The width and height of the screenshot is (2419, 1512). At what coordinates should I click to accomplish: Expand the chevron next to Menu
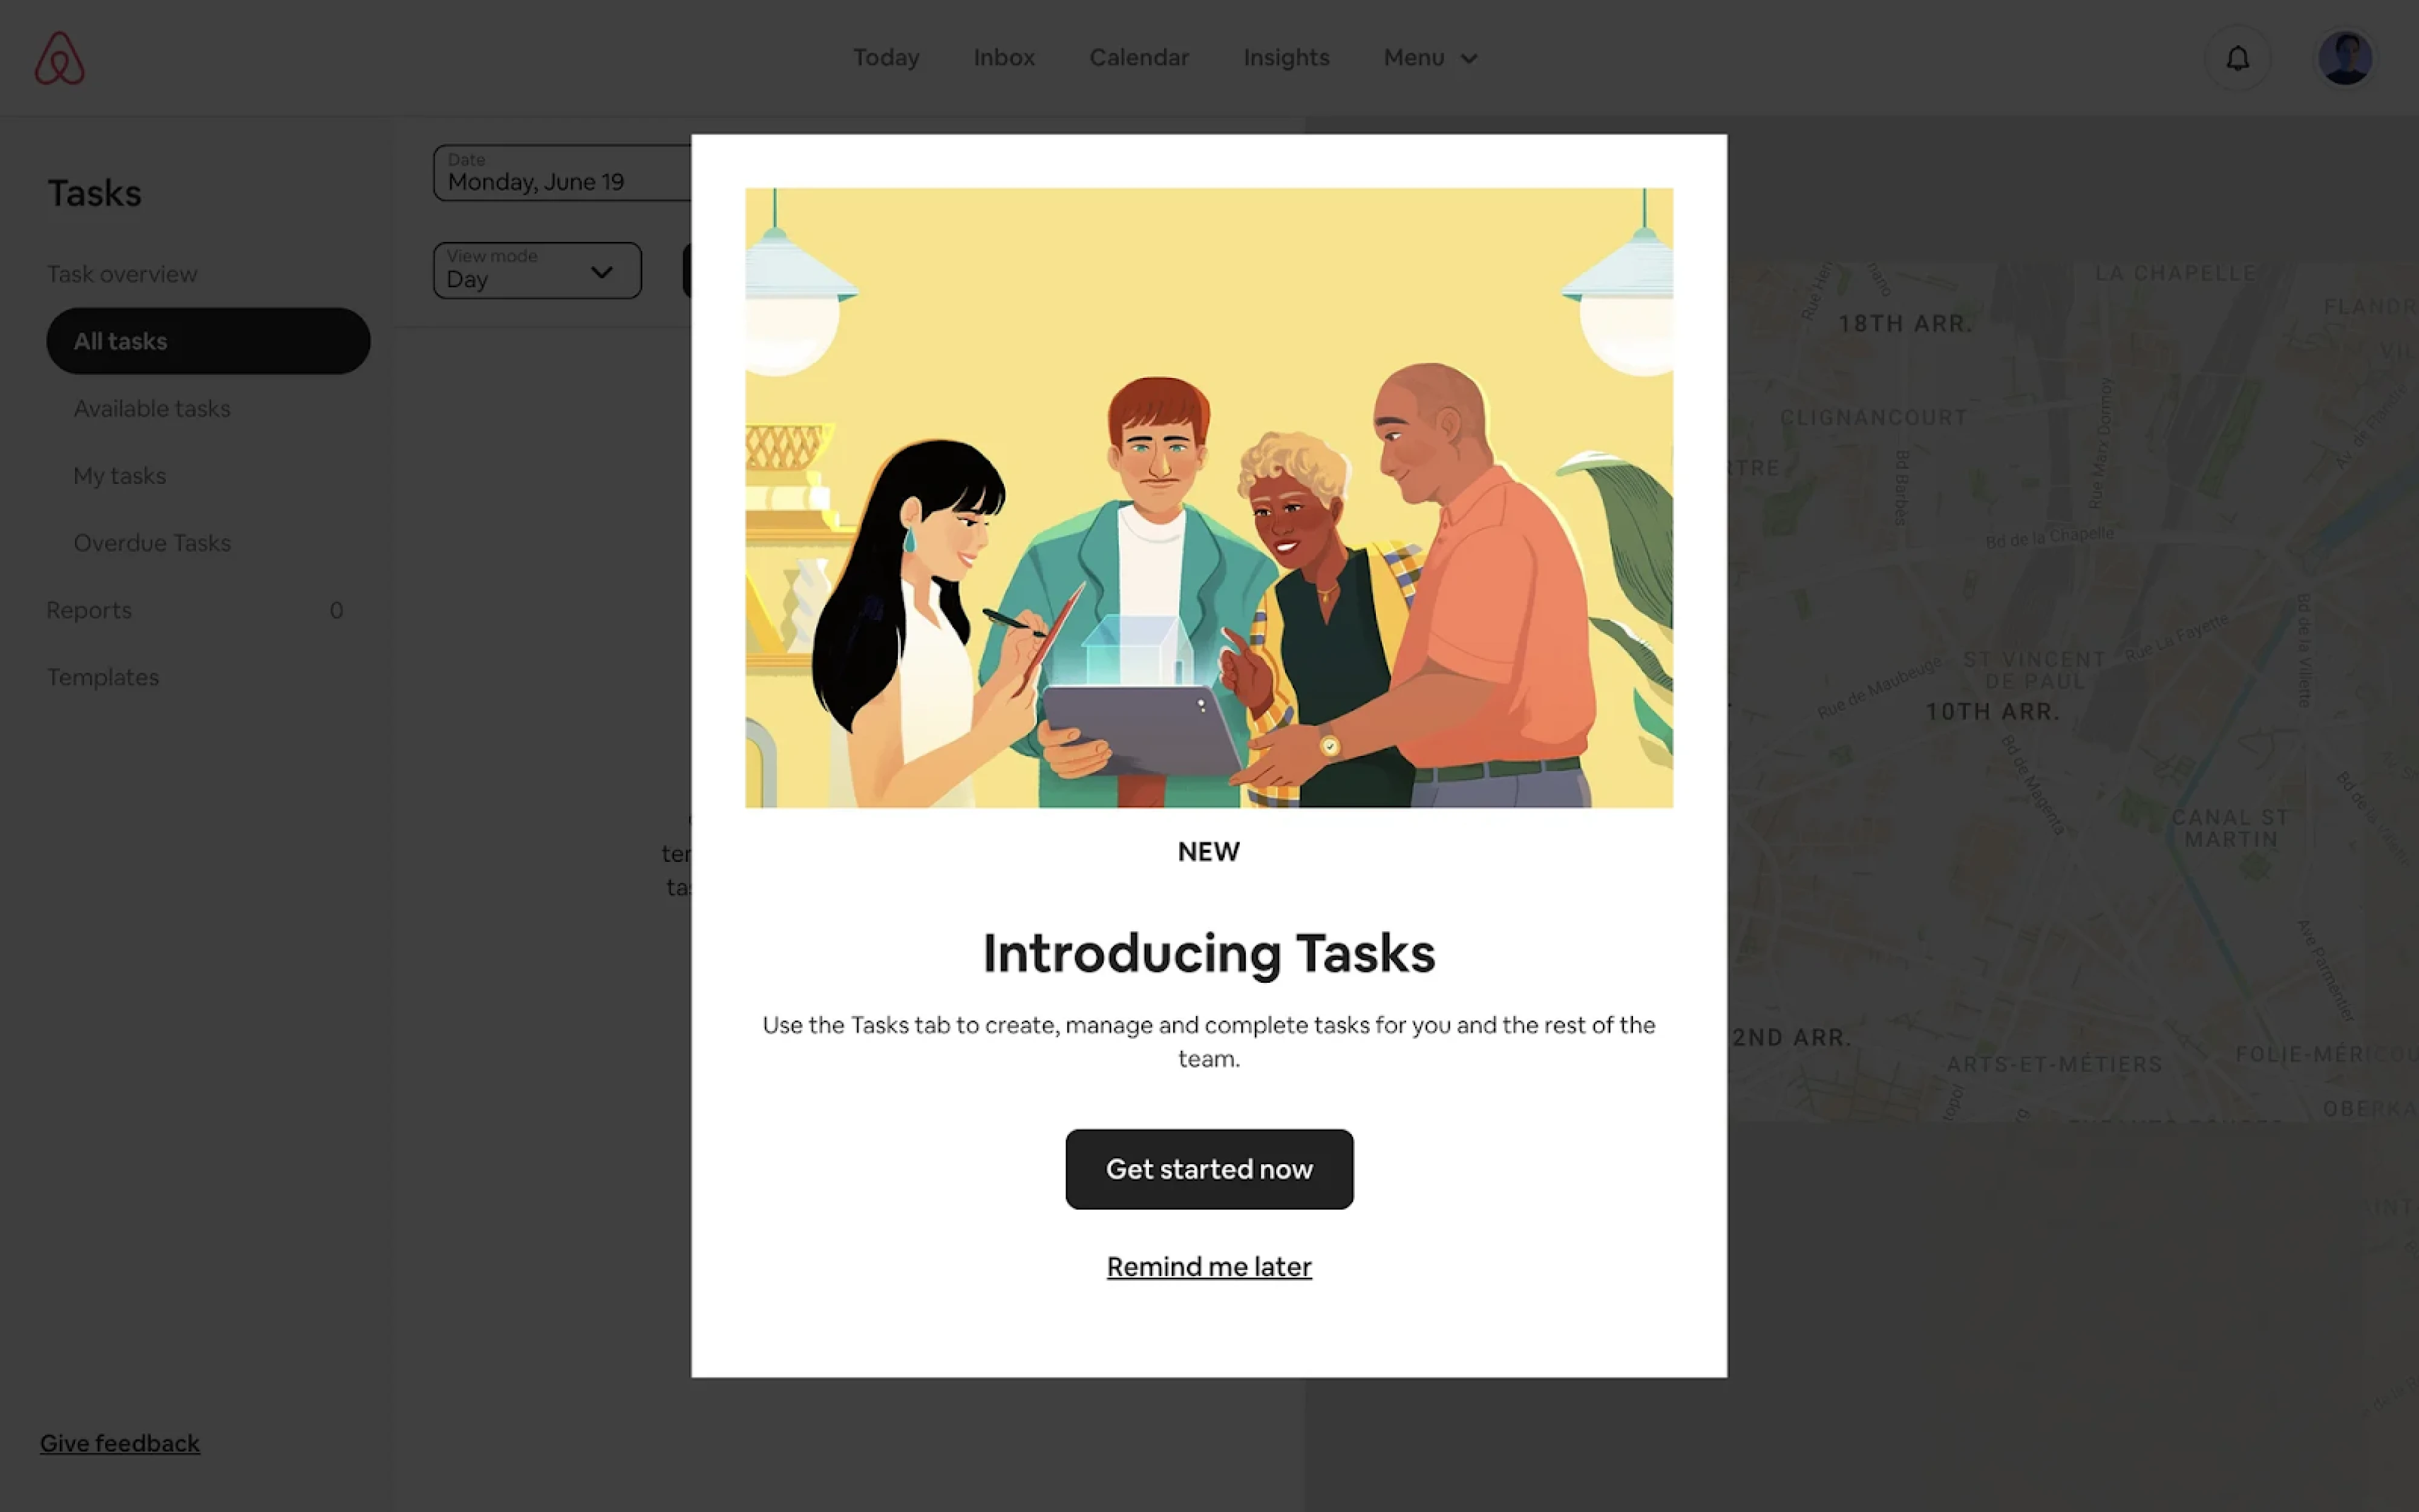click(x=1468, y=58)
